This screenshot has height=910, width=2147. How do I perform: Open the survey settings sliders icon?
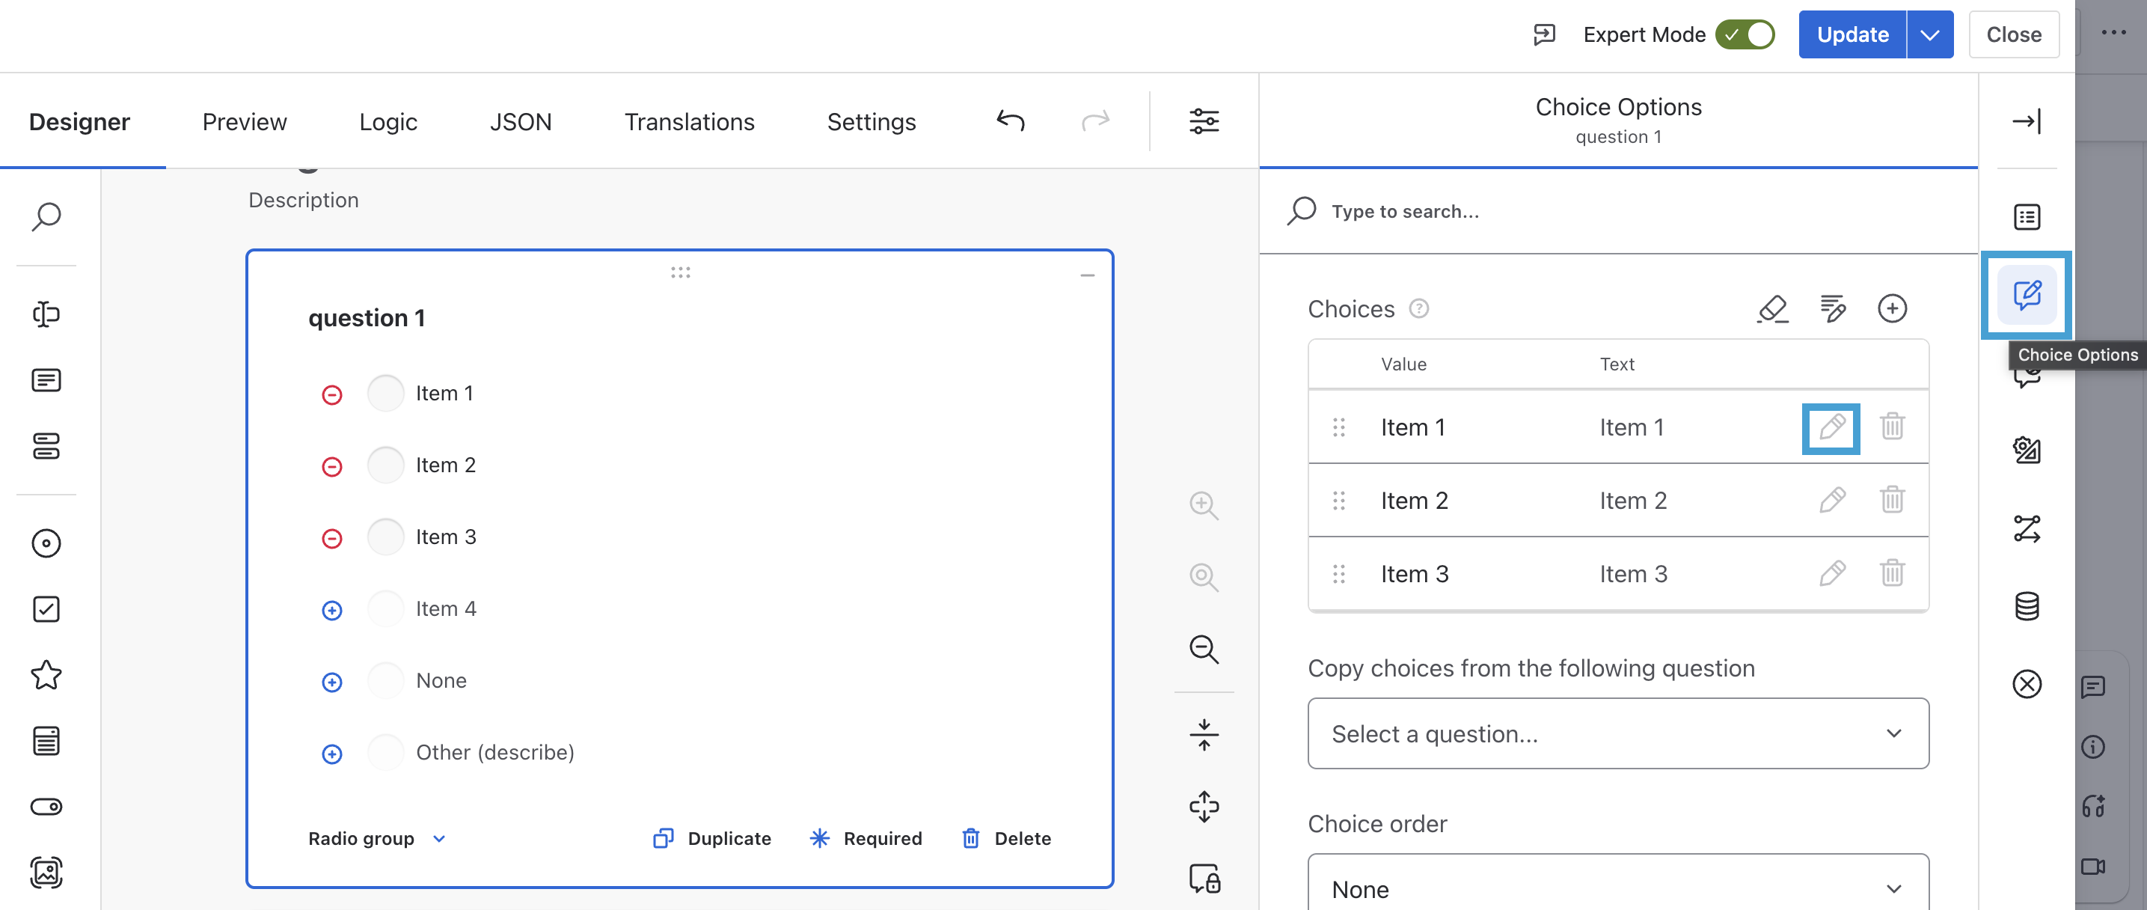click(x=1204, y=121)
